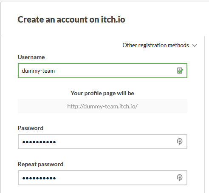Click inside the Password input box
Screen dimensions: 209x193
pos(102,142)
